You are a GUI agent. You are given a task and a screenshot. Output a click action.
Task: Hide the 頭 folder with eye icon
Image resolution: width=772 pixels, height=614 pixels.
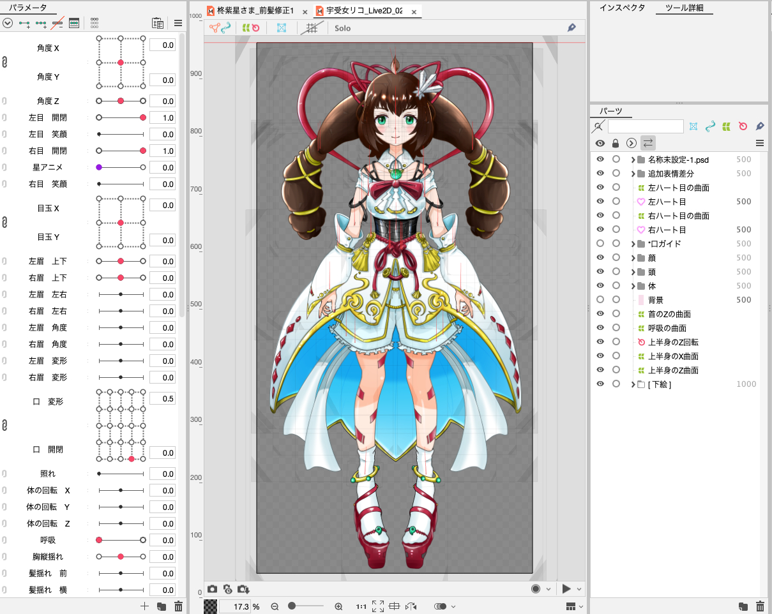[600, 272]
